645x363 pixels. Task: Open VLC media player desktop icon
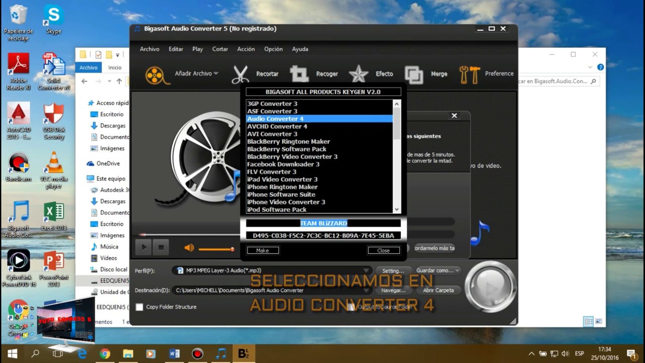[54, 170]
